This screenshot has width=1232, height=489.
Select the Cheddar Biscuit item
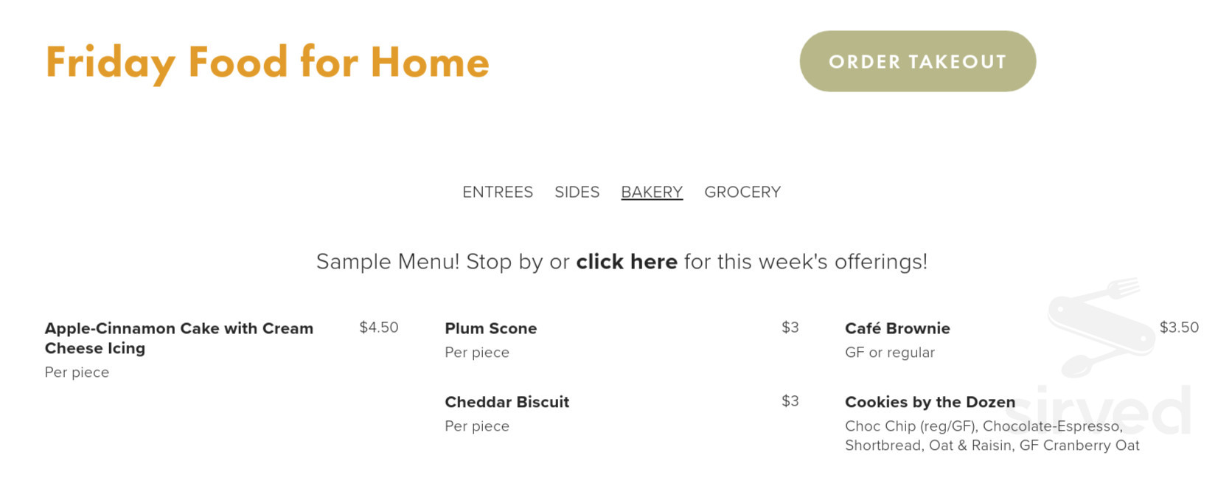[507, 402]
